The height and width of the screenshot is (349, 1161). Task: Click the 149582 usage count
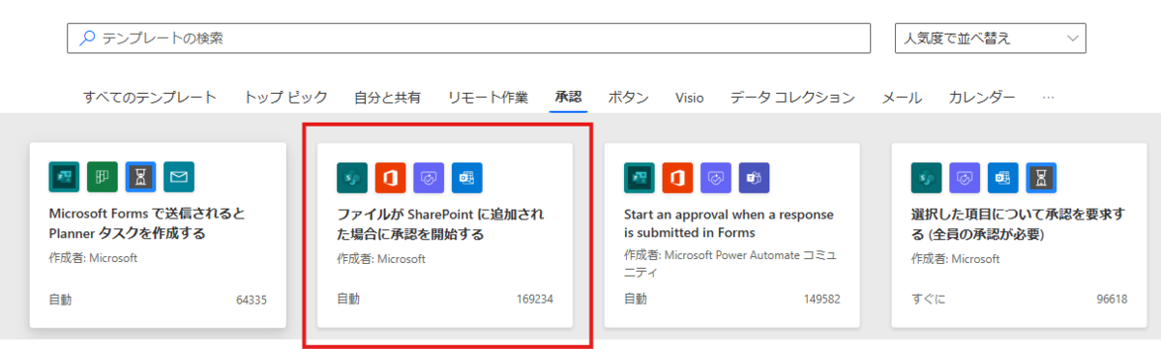coord(822,300)
